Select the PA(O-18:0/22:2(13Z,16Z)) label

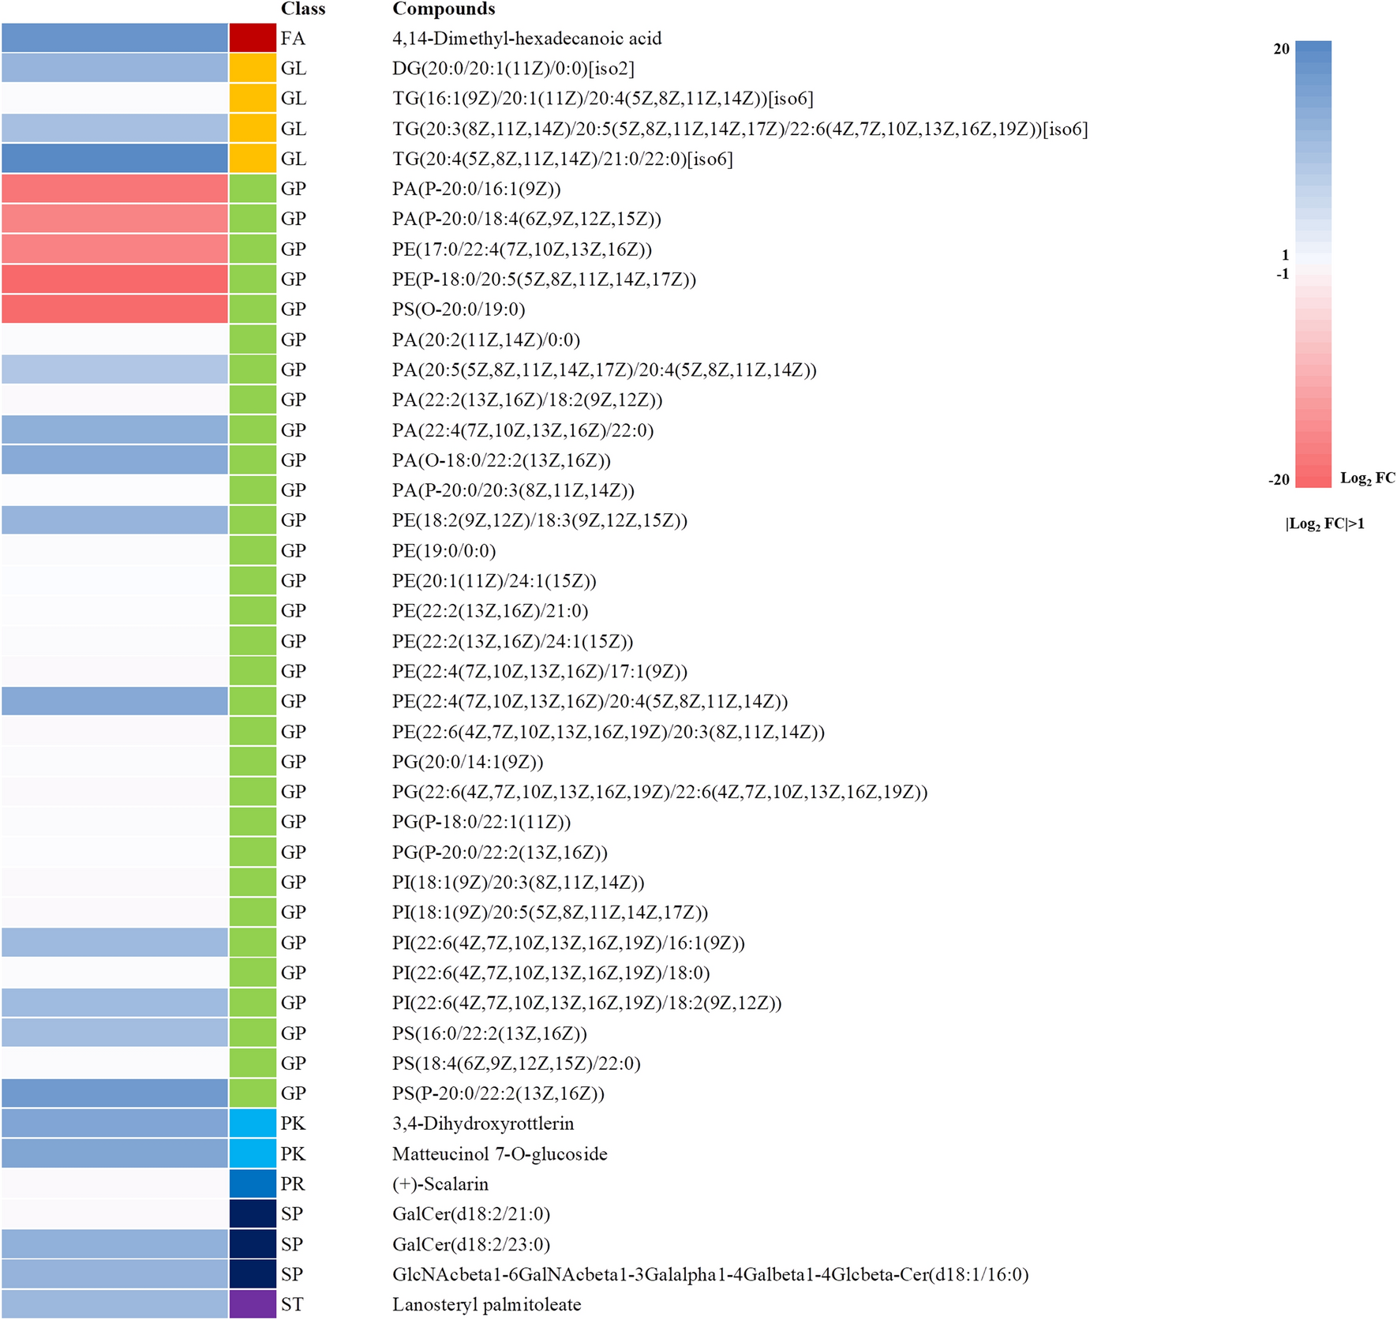[x=502, y=460]
